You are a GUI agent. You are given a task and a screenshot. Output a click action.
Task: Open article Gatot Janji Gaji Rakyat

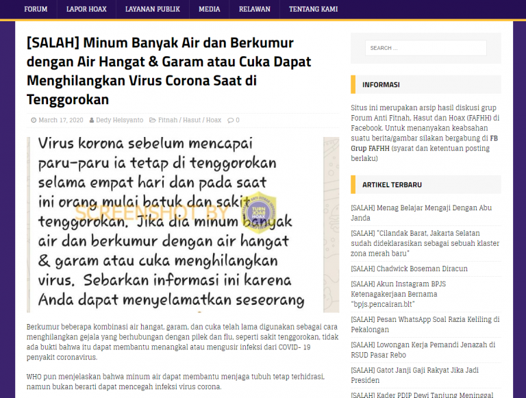(x=414, y=375)
